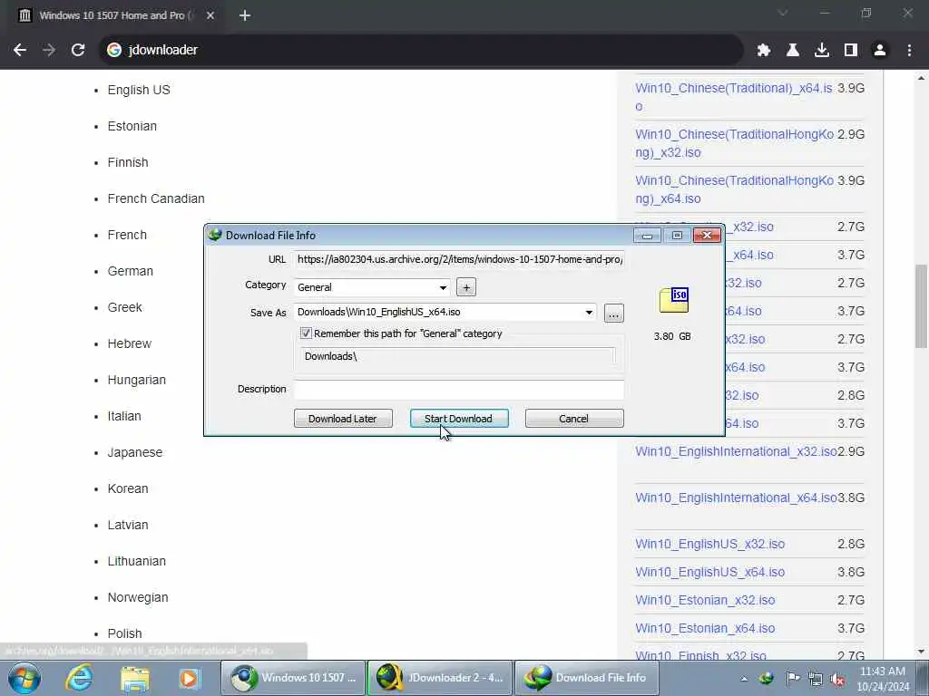Select the Norwegian list item

[x=138, y=598]
